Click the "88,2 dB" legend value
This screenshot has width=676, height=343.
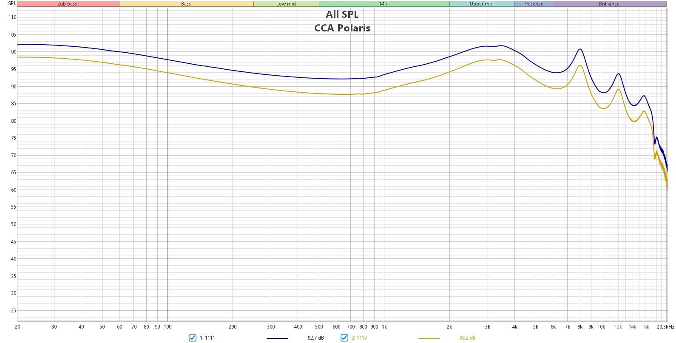(x=468, y=338)
